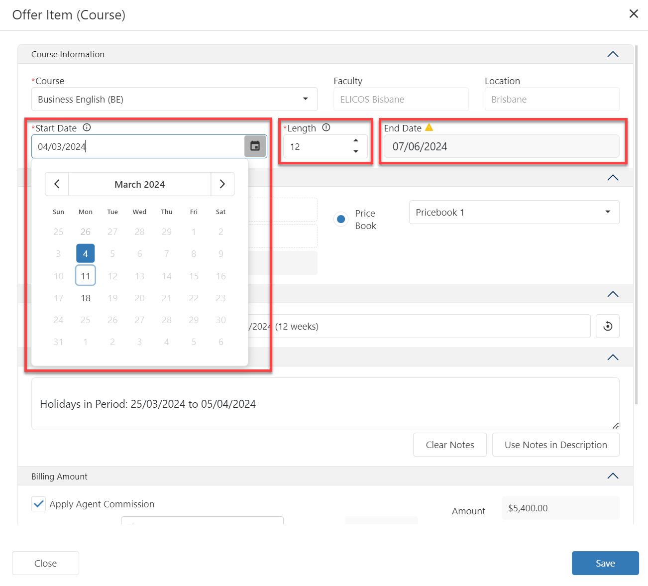Collapse the Course Information section
The width and height of the screenshot is (648, 586).
(613, 54)
